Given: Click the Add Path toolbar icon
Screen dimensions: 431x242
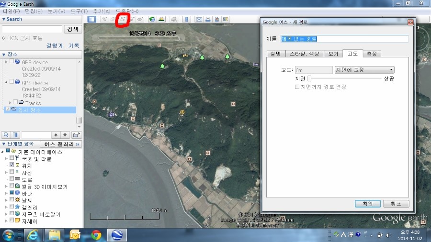Looking at the screenshot, I should (122, 19).
